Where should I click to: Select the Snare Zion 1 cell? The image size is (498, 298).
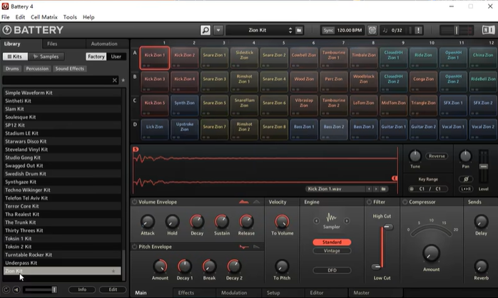coord(214,58)
